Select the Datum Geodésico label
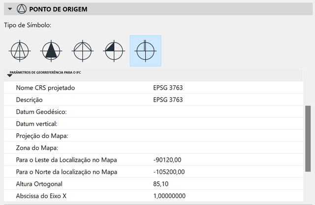 (x=41, y=112)
